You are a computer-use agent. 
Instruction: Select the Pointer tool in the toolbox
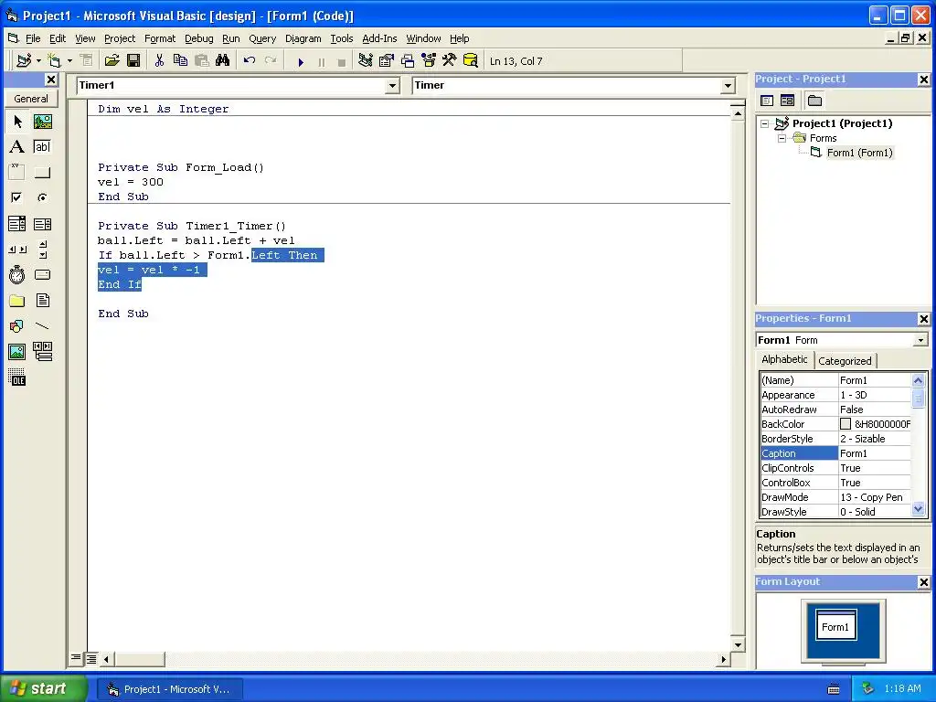pos(17,122)
